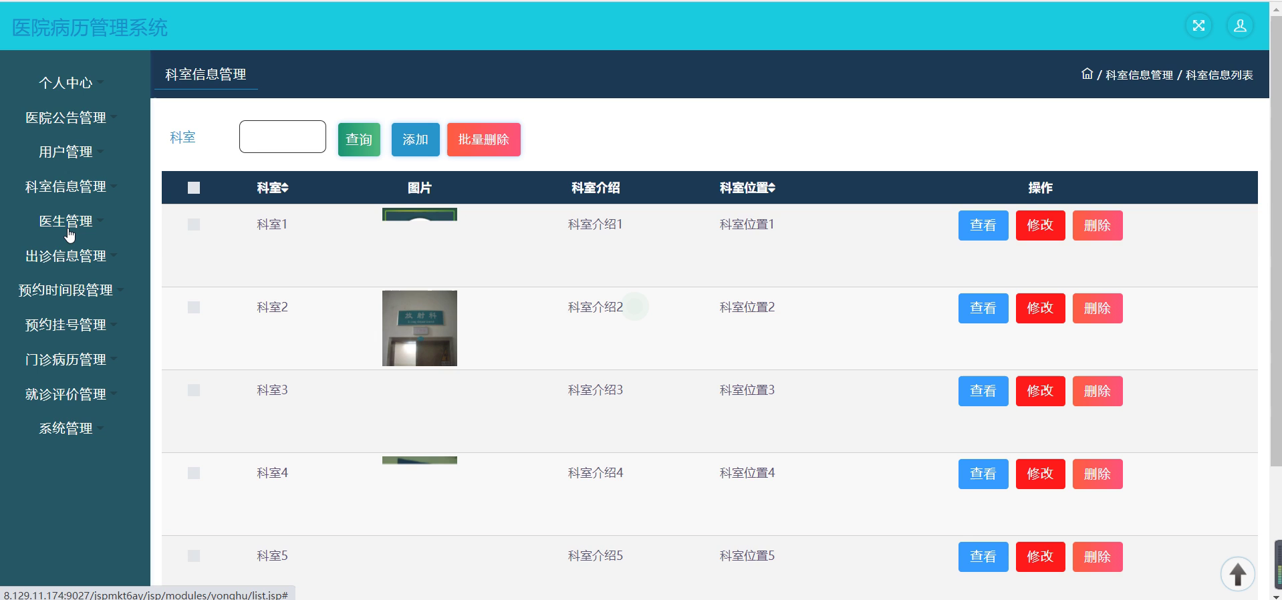View details with 查看 for 科室4
The image size is (1282, 600).
[983, 474]
